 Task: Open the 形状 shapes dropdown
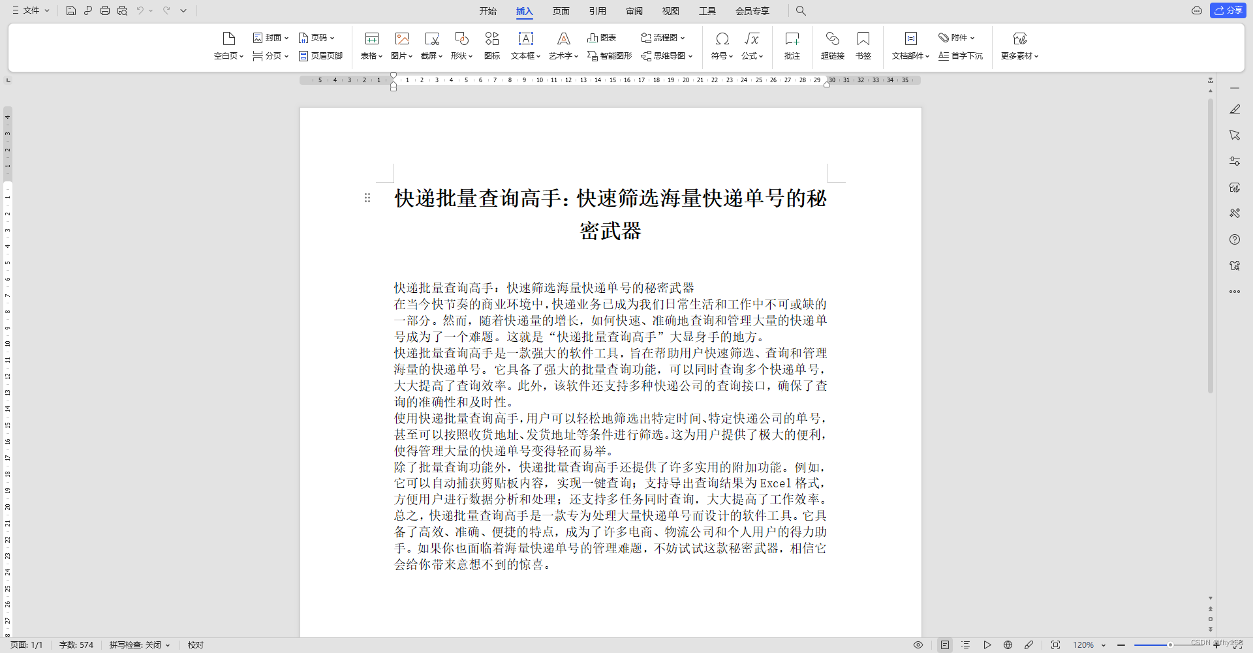[x=461, y=46]
